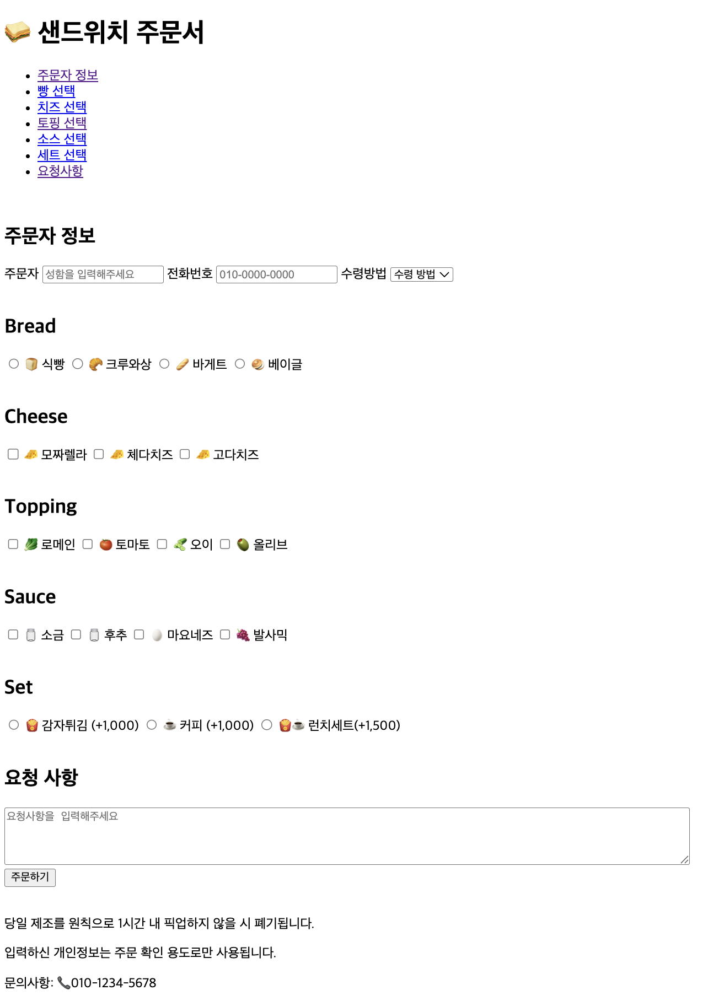The image size is (708, 1001).
Task: Click the grapes icon beside 발사믹
Action: [243, 635]
